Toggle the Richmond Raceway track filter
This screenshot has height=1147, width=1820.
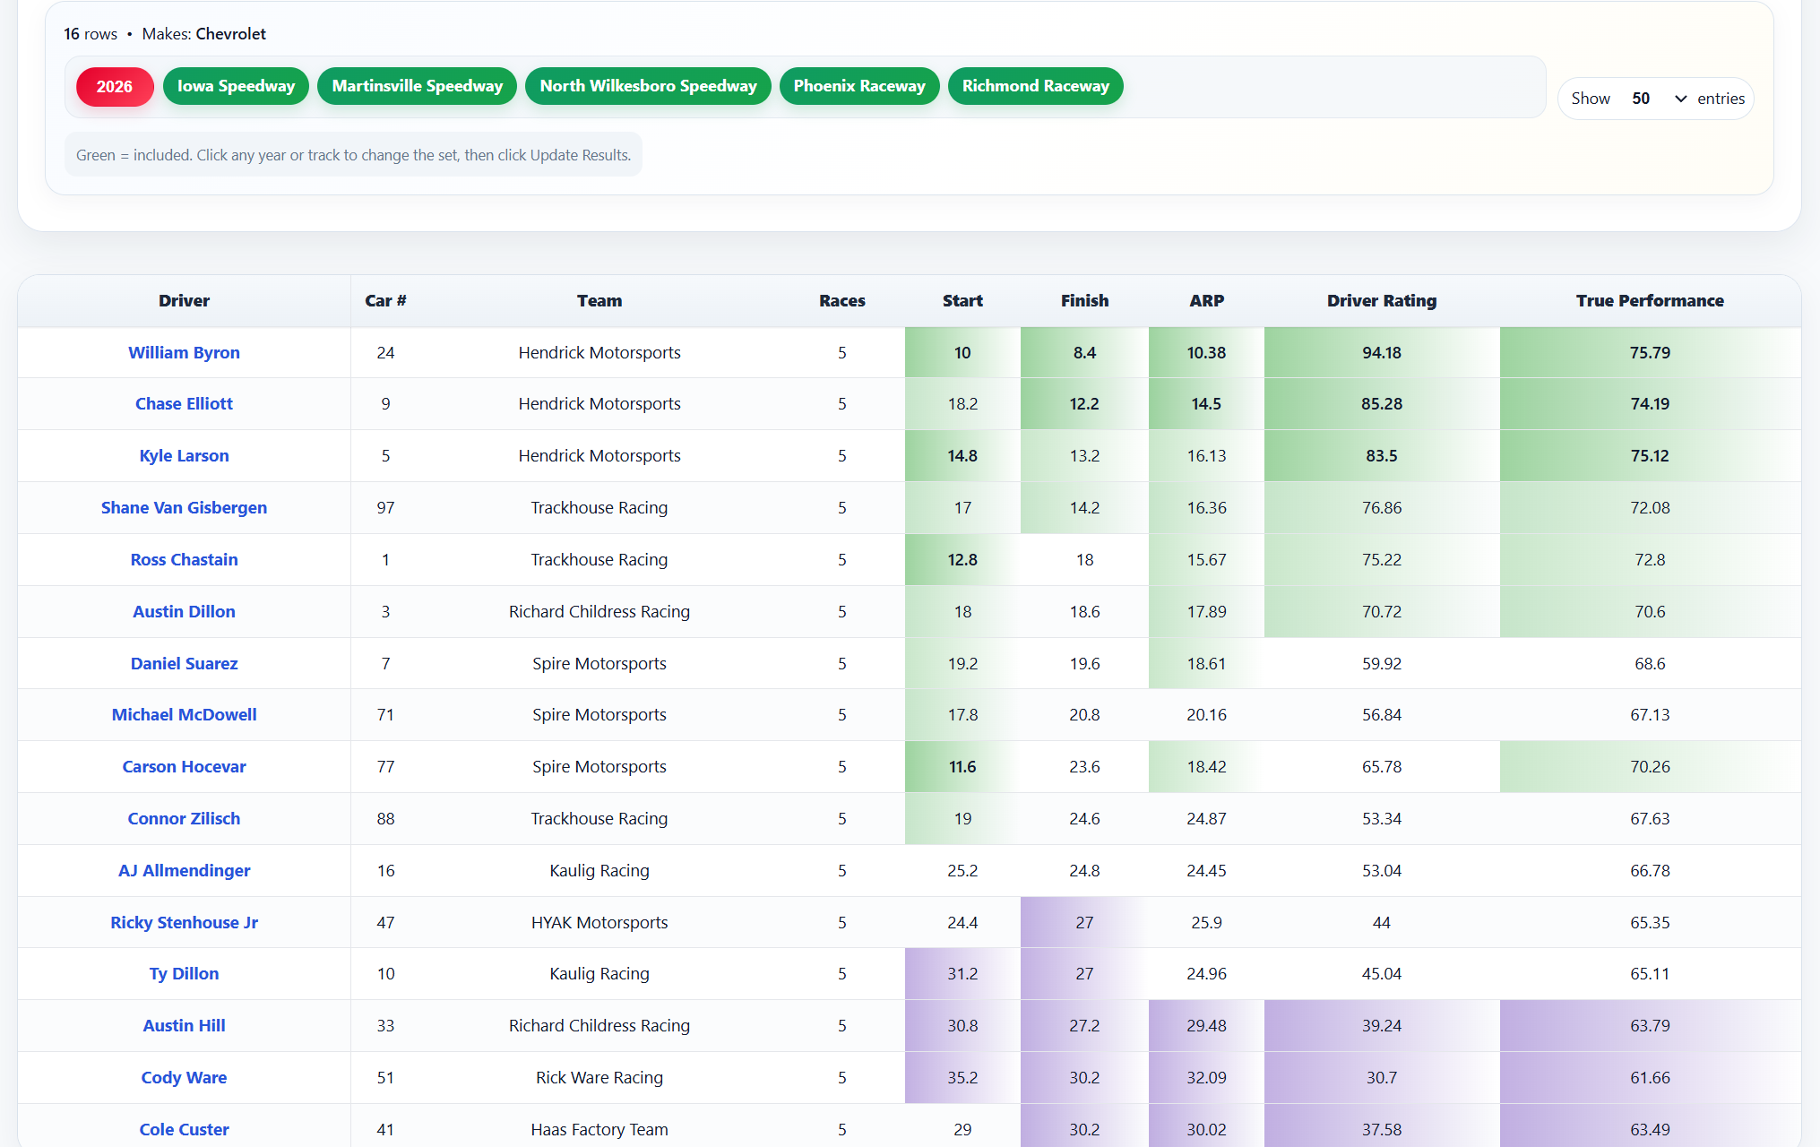tap(1035, 86)
